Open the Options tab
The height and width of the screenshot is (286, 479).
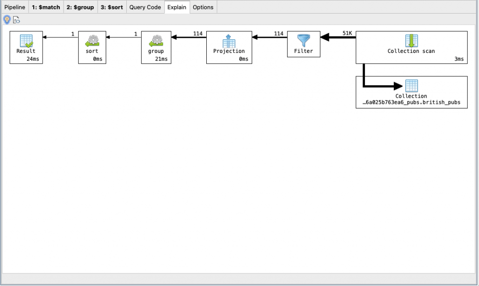(203, 7)
